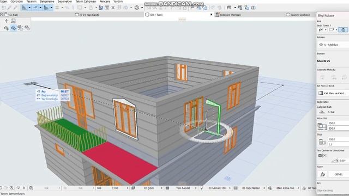The width and height of the screenshot is (349, 196).
Task: Click the fit in window icon
Action: (x=31, y=188)
